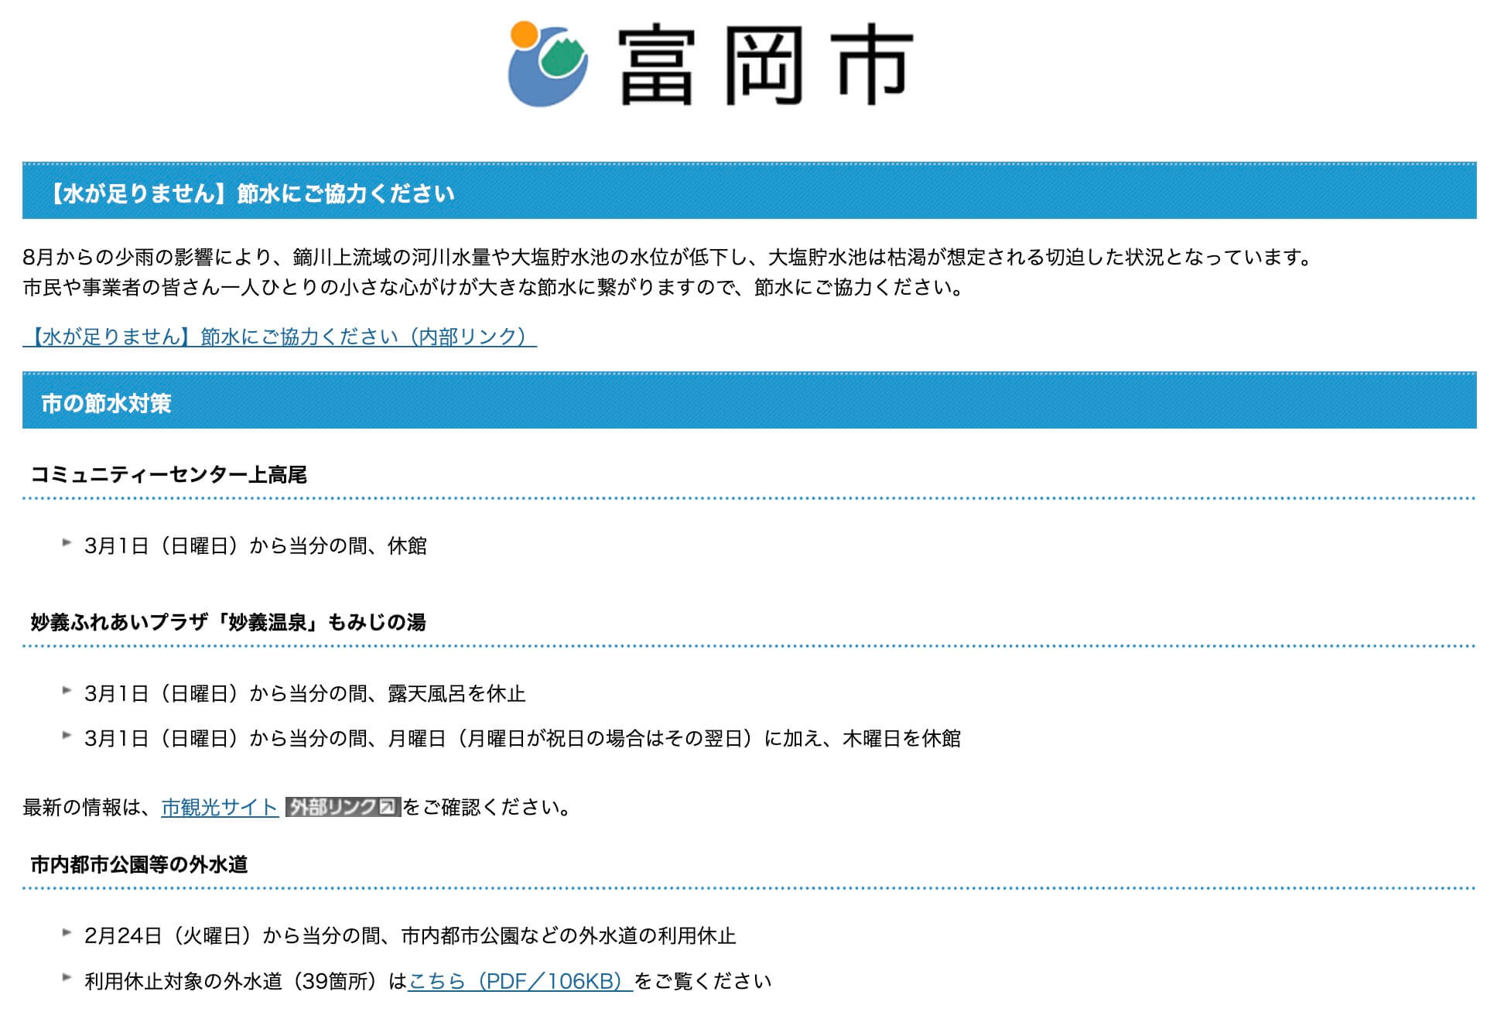Click the 富岡市 title text
1504x1029 pixels.
pyautogui.click(x=765, y=64)
